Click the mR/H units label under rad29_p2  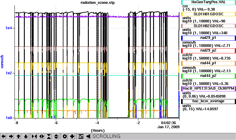click(x=187, y=55)
